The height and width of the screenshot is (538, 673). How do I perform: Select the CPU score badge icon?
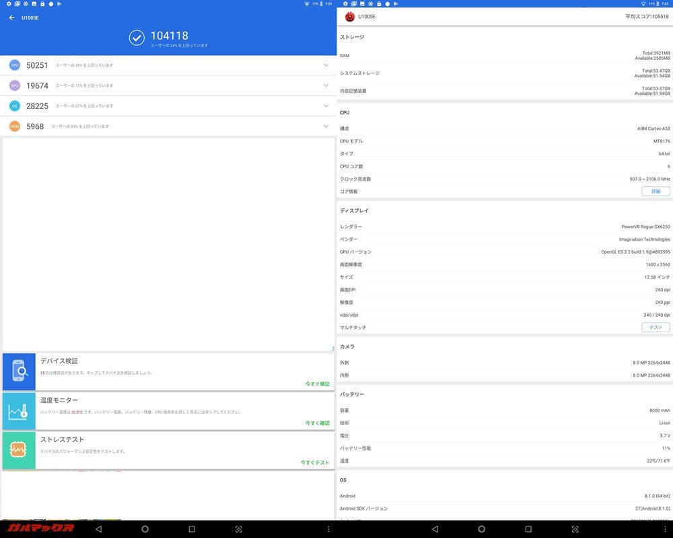(14, 65)
